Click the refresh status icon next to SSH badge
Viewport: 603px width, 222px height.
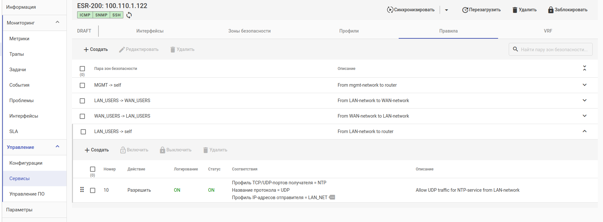pos(129,15)
